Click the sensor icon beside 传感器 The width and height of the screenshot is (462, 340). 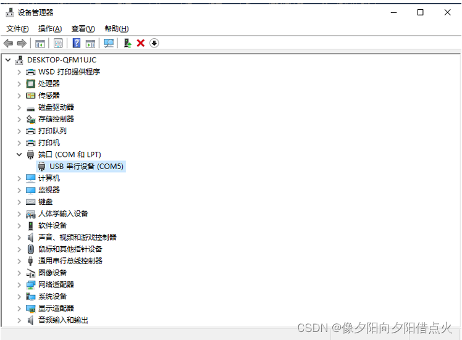pos(31,96)
